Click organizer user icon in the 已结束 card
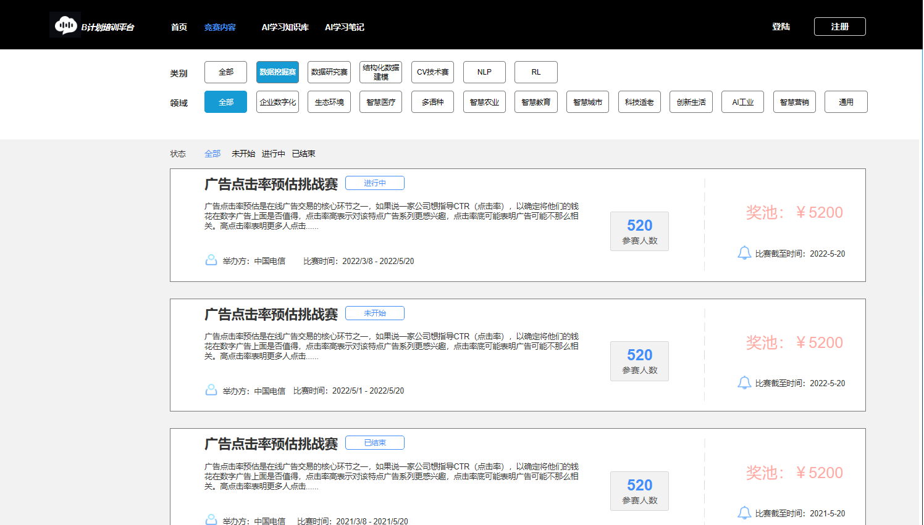This screenshot has width=924, height=525. click(x=211, y=519)
